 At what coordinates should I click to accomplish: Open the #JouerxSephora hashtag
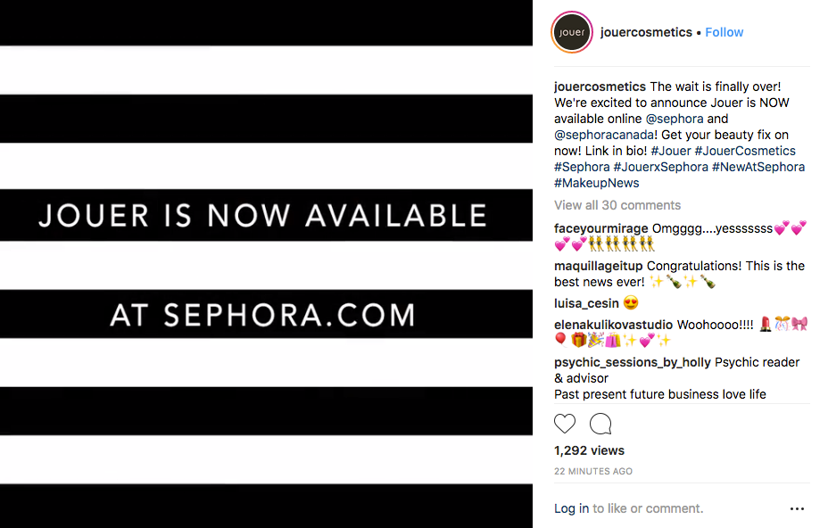coord(660,167)
